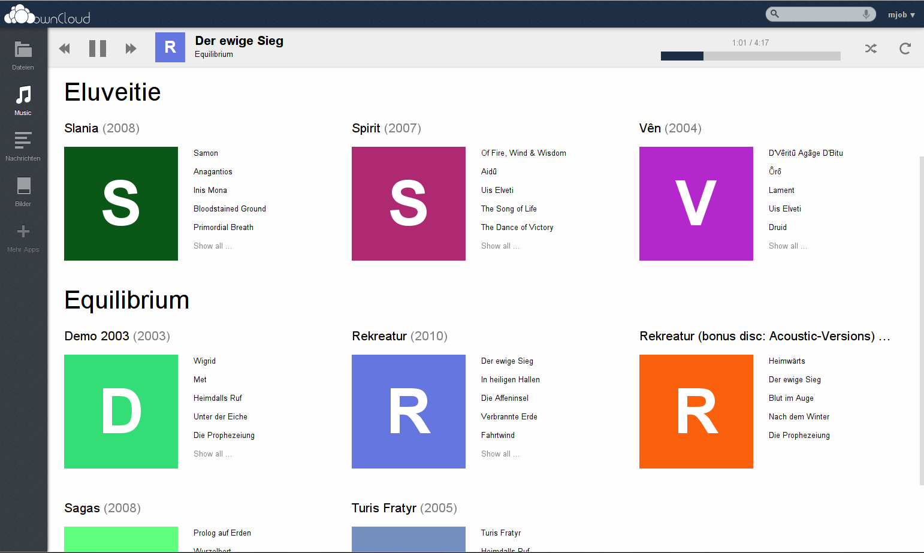
Task: Show all tracks of Spirit
Action: pyautogui.click(x=500, y=246)
